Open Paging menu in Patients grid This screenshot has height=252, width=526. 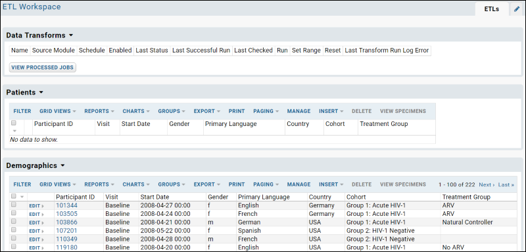point(266,111)
